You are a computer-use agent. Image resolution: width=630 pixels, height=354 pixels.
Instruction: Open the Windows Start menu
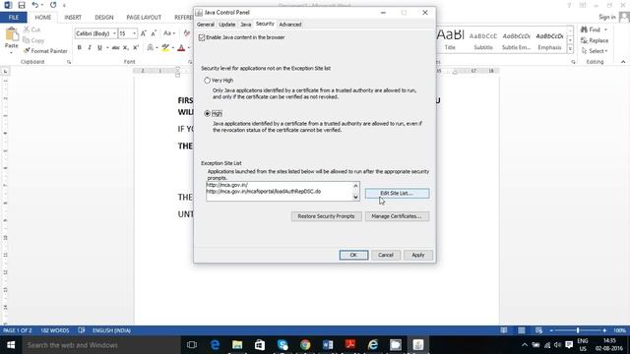pyautogui.click(x=11, y=345)
